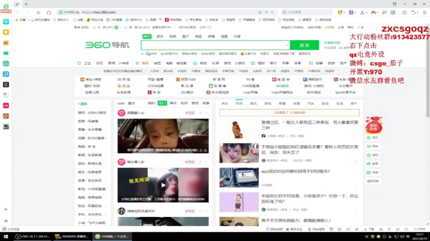Expand the 招聘·BOSS直聘 row chevron

click(106, 138)
